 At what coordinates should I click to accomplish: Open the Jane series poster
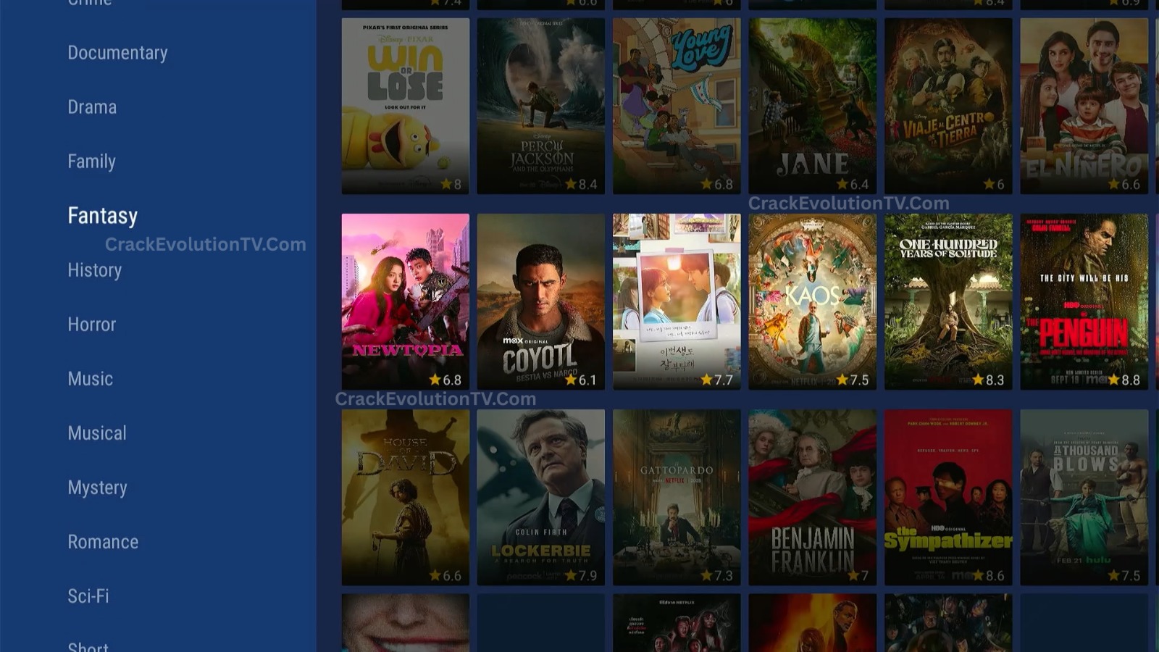click(x=812, y=106)
